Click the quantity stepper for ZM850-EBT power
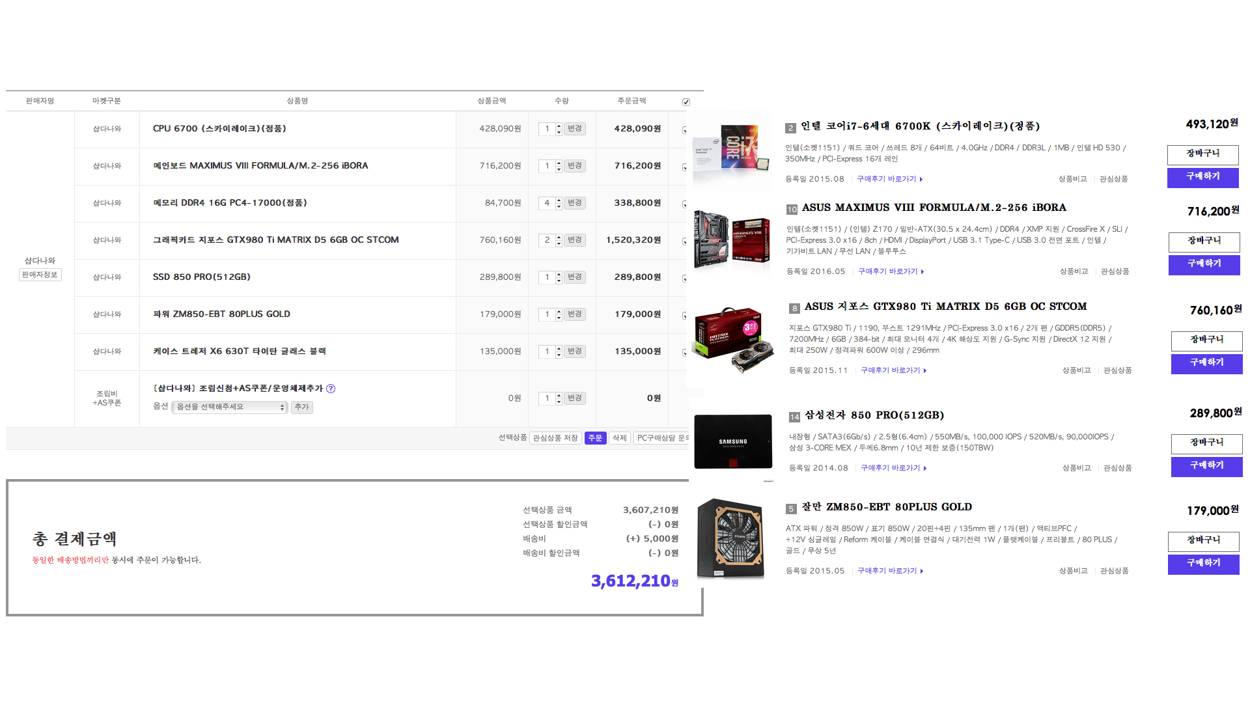This screenshot has height=703, width=1250. (559, 314)
